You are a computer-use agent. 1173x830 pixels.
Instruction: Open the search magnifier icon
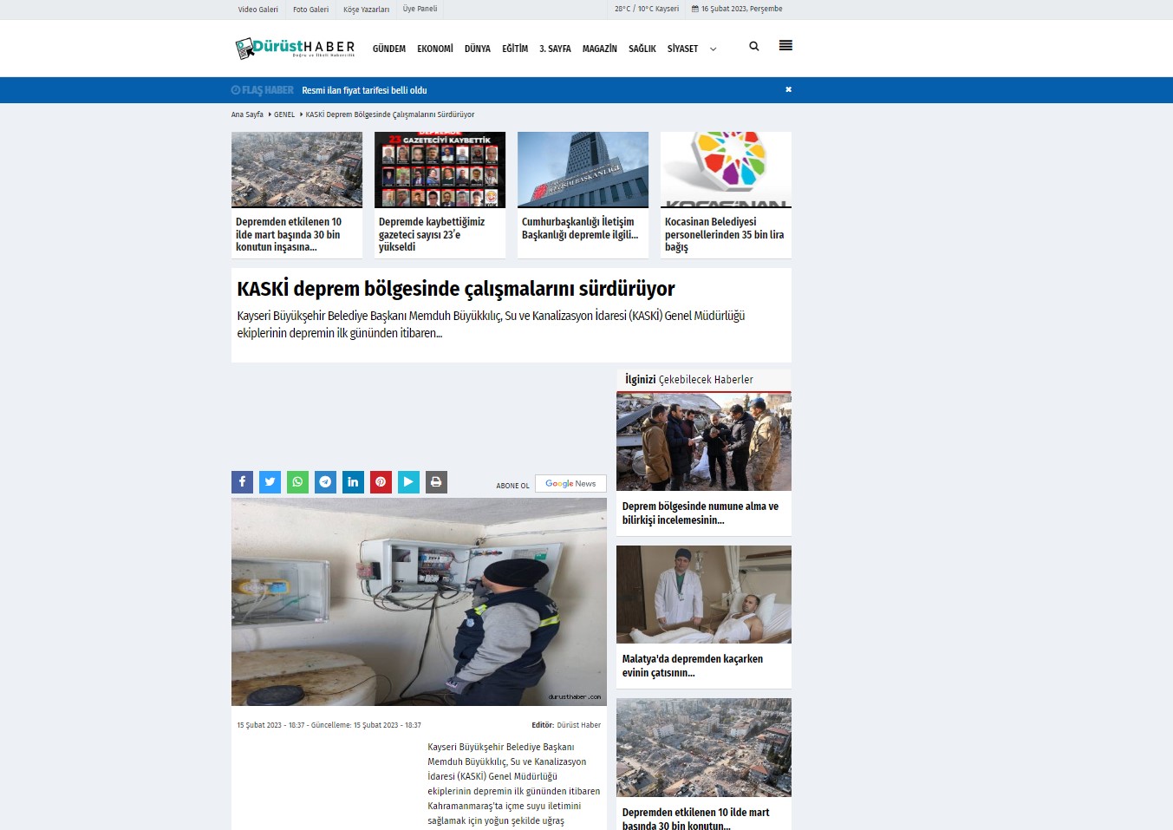point(753,47)
